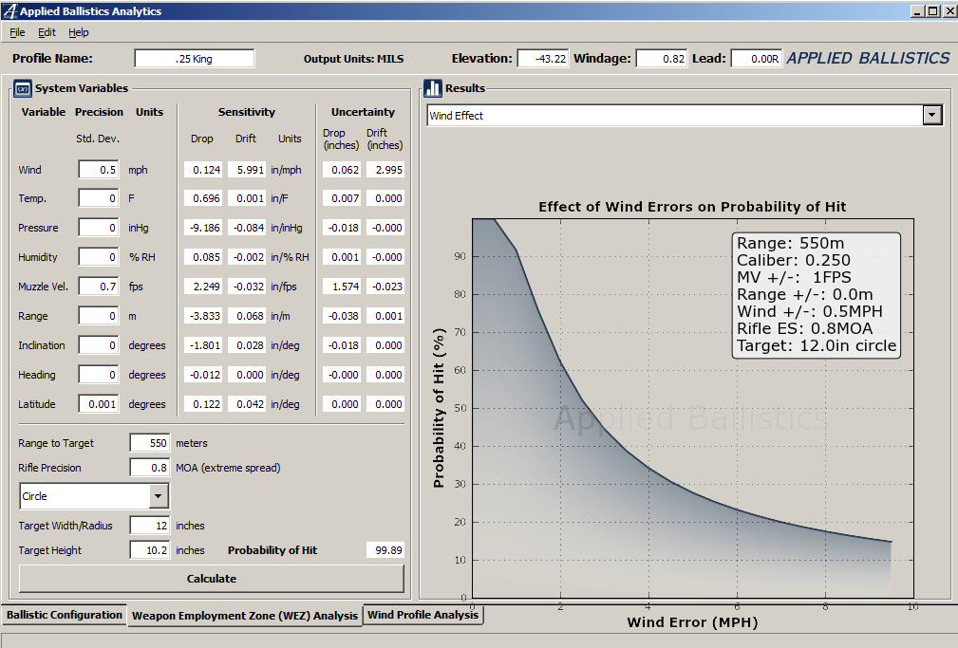Expand the Wind Effect results dropdown

coord(931,116)
